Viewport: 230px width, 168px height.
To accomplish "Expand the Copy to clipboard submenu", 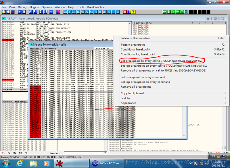I will [171, 93].
